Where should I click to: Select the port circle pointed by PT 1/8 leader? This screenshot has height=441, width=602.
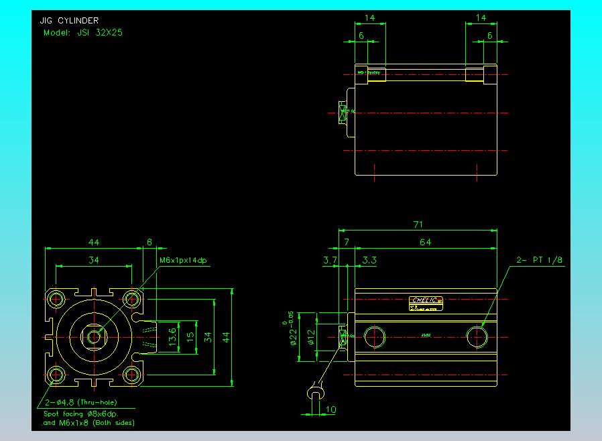click(x=477, y=337)
